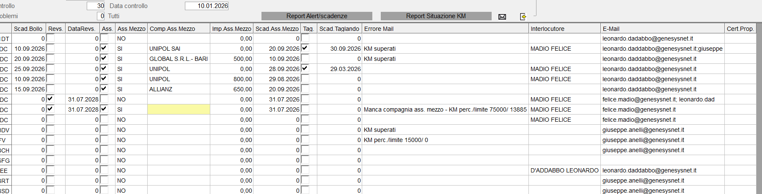Select the yellow highlighted Comp.Ass.Mezzo cell

click(x=179, y=109)
